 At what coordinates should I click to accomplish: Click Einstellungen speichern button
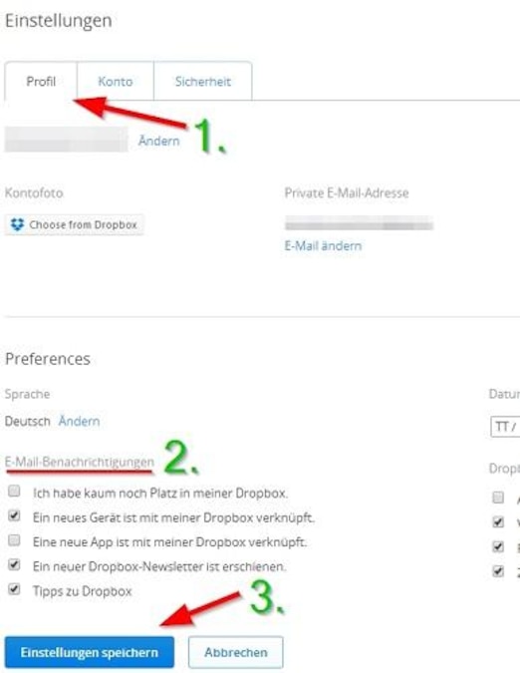tap(90, 652)
